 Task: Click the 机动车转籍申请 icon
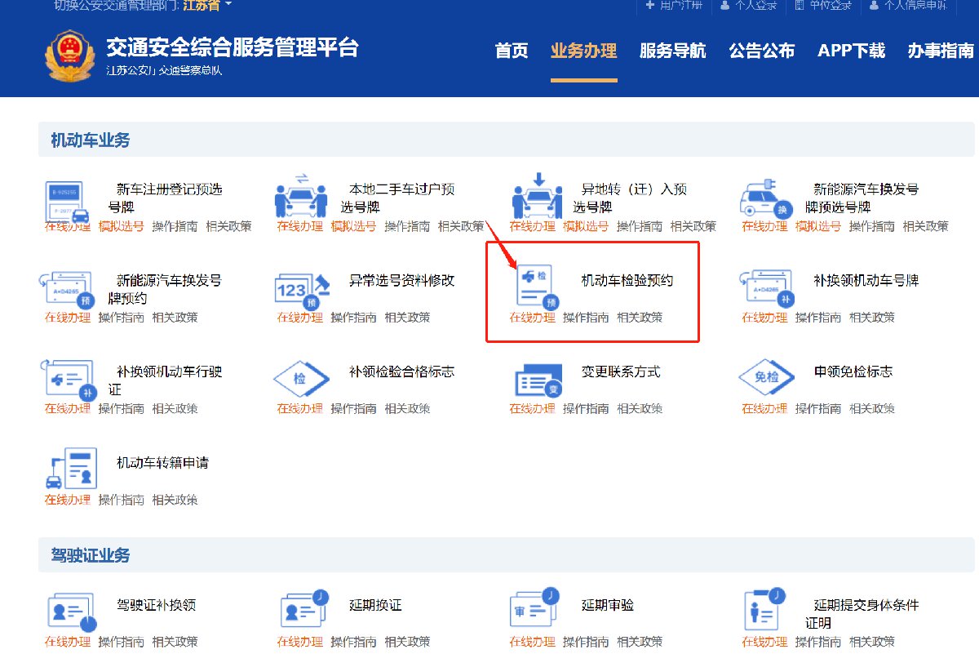(x=70, y=469)
